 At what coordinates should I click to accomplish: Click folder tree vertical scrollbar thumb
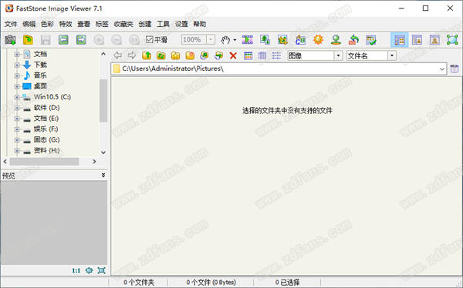click(x=103, y=101)
